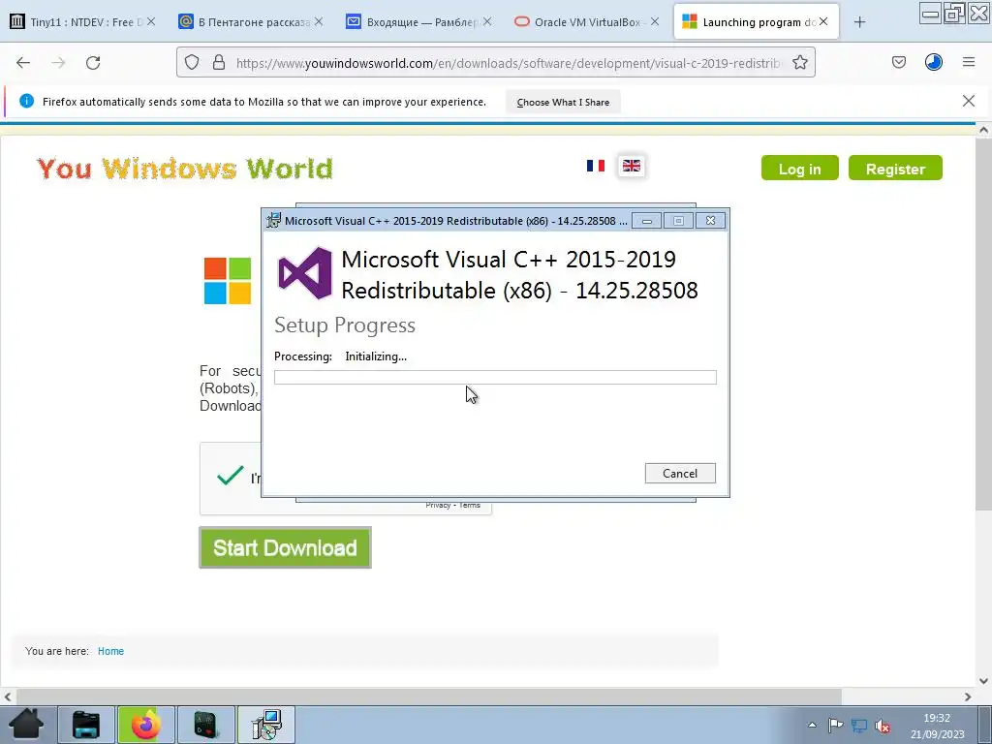Click the padlock site security icon
Image resolution: width=992 pixels, height=744 pixels.
point(219,63)
